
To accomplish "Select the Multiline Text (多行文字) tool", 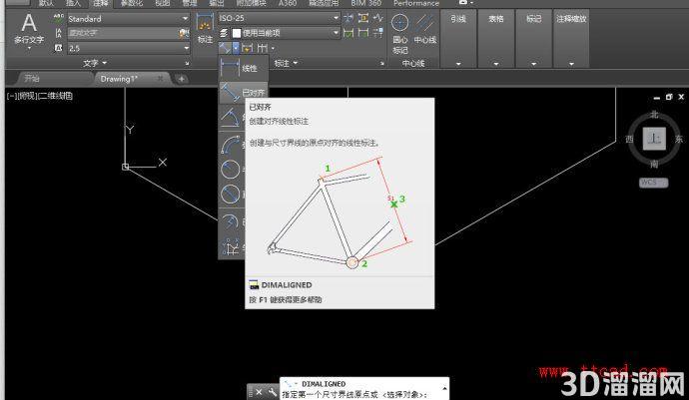I will (29, 29).
